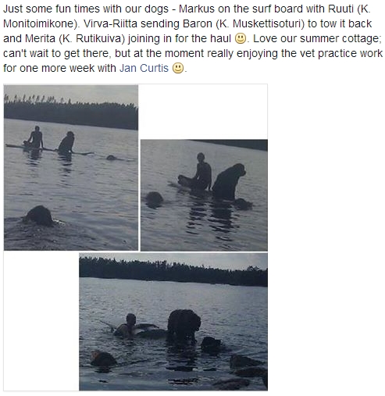Screen dimensions: 385x396
Task: Click the smiley emoji after Jan Curtis
Action: coord(178,68)
